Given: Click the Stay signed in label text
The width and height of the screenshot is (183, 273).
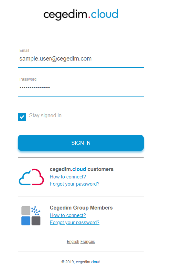Looking at the screenshot, I should point(45,115).
